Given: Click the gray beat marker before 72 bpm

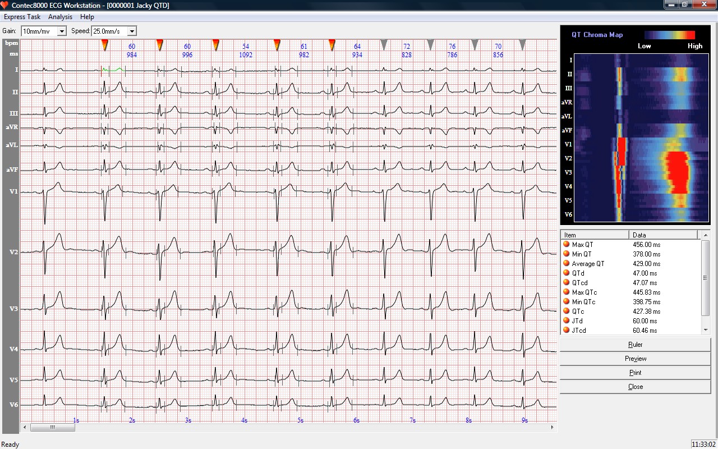Looking at the screenshot, I should click(384, 44).
